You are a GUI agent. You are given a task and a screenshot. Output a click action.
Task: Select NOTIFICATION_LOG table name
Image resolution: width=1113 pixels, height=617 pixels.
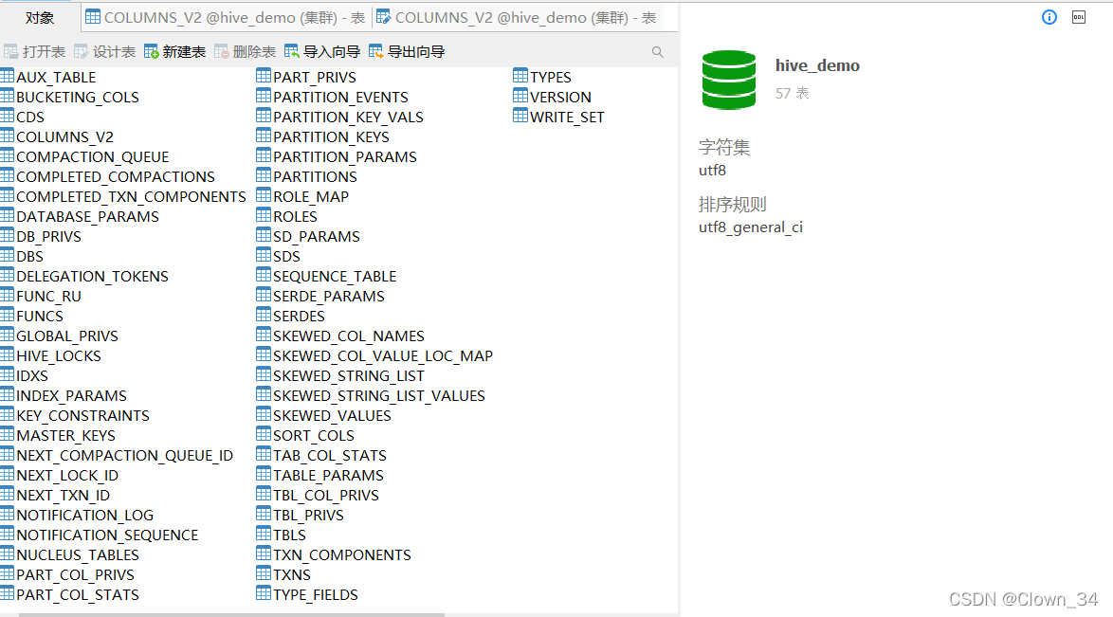(x=85, y=515)
